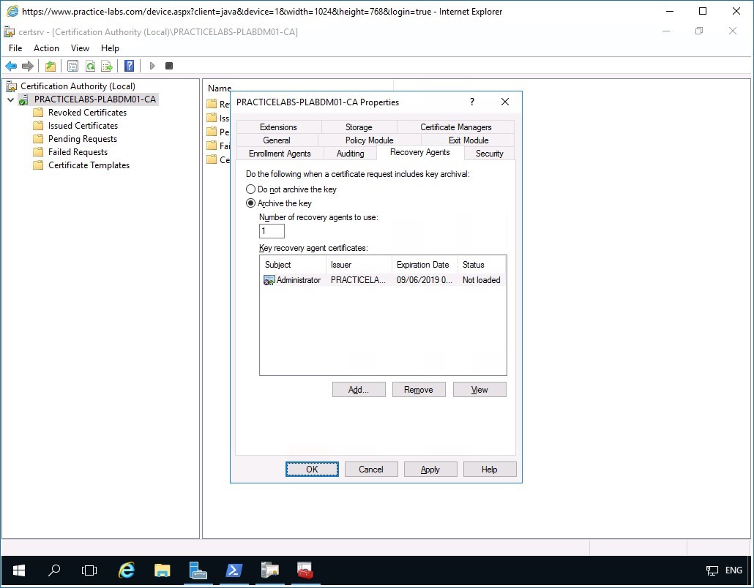
Task: Click the Refresh icon in the toolbar
Action: point(89,66)
